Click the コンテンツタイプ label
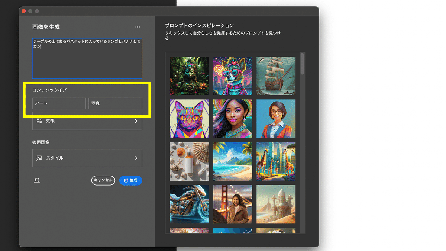 coord(49,90)
